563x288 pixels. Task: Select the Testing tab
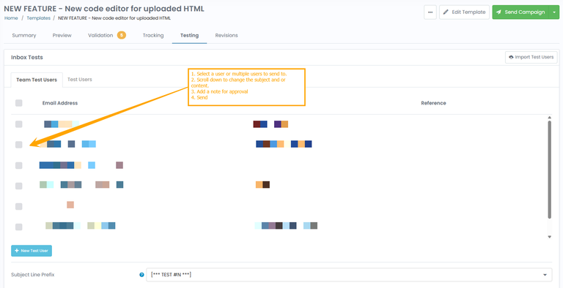click(x=189, y=36)
